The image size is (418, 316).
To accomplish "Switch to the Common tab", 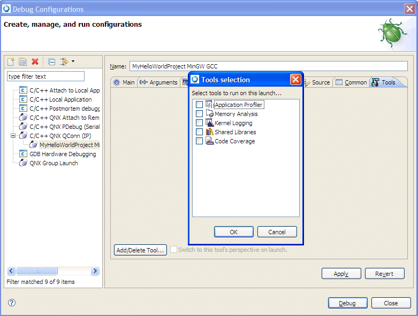I will click(351, 82).
